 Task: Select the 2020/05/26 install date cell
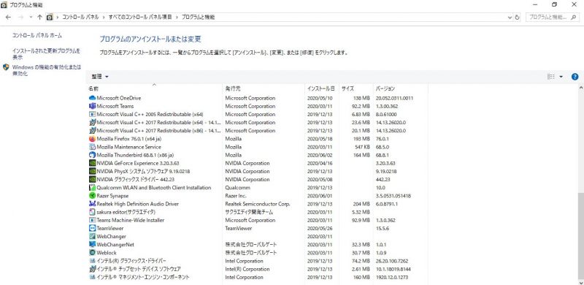click(x=320, y=228)
